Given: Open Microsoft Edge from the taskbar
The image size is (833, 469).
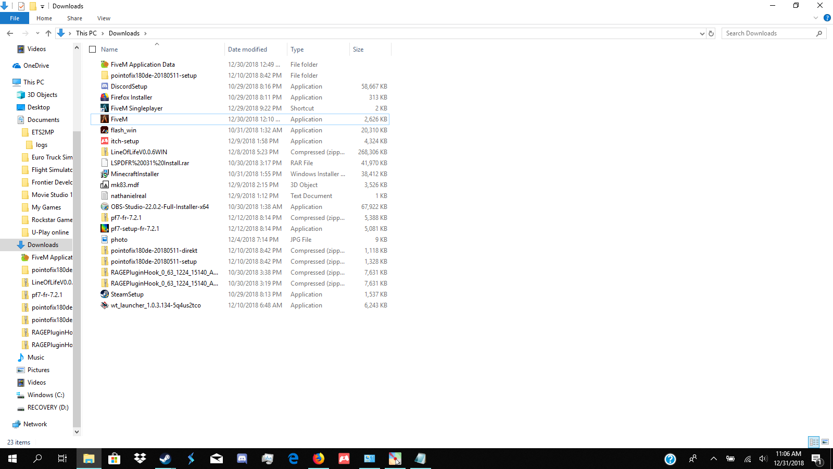Looking at the screenshot, I should [293, 459].
